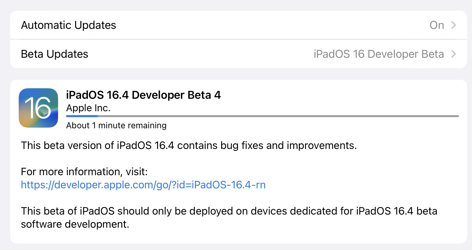This screenshot has width=472, height=250.
Task: Expand Beta Updates using its chevron
Action: [x=454, y=54]
